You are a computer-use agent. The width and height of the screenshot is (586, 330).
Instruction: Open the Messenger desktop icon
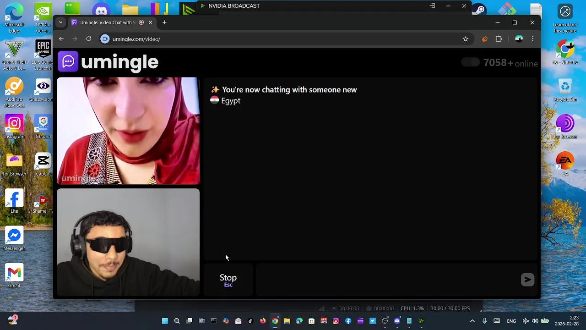(14, 239)
